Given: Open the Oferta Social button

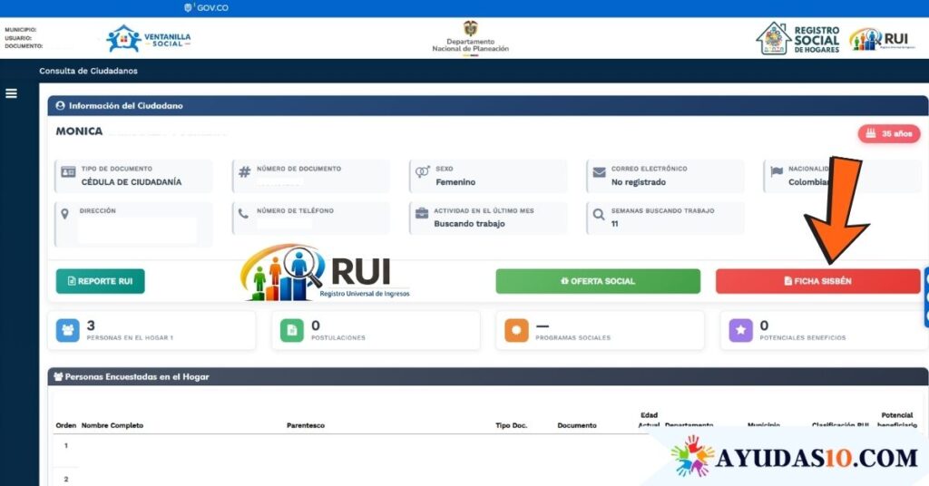Looking at the screenshot, I should [x=598, y=281].
